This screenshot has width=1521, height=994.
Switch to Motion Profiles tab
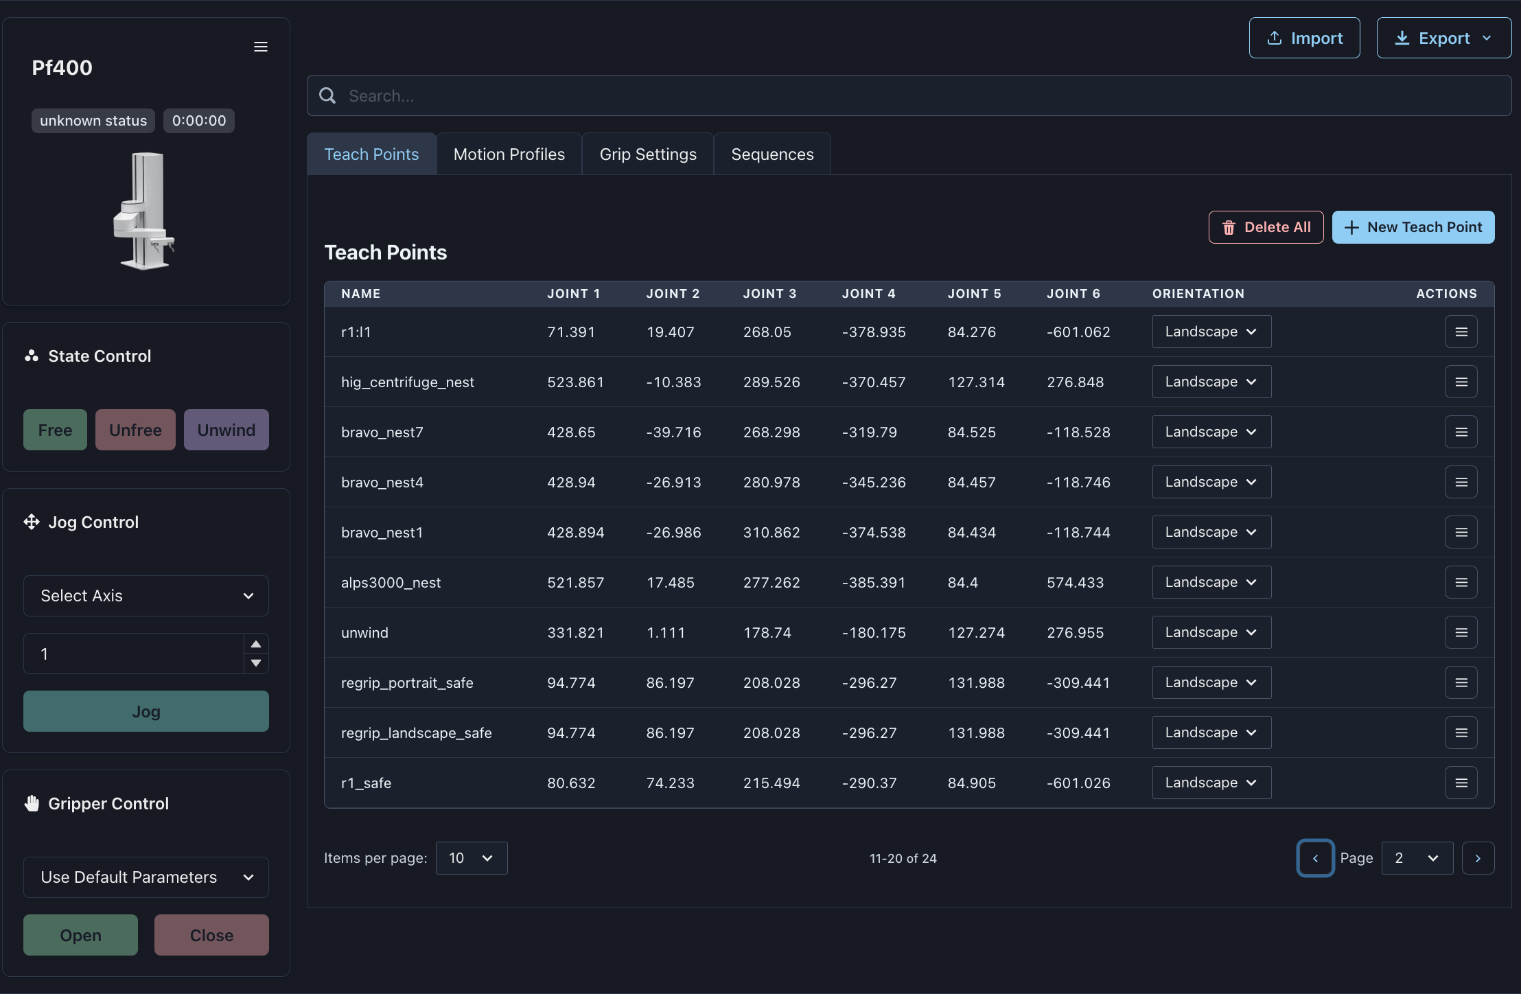click(x=509, y=154)
